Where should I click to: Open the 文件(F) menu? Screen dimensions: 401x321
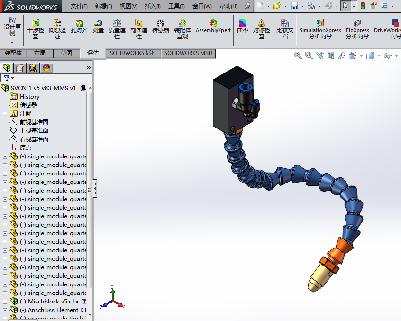tap(79, 6)
